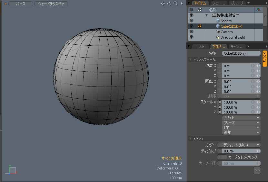Toggle the スケール X keyframe circle
Viewport: 268px width, 182px height.
click(220, 102)
